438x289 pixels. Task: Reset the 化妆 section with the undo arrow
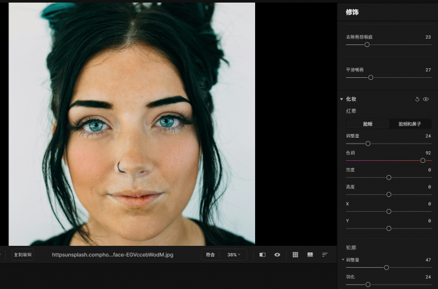tap(417, 99)
